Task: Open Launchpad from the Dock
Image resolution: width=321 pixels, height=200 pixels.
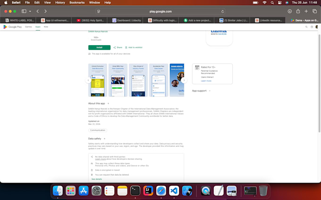Action: (x=71, y=191)
